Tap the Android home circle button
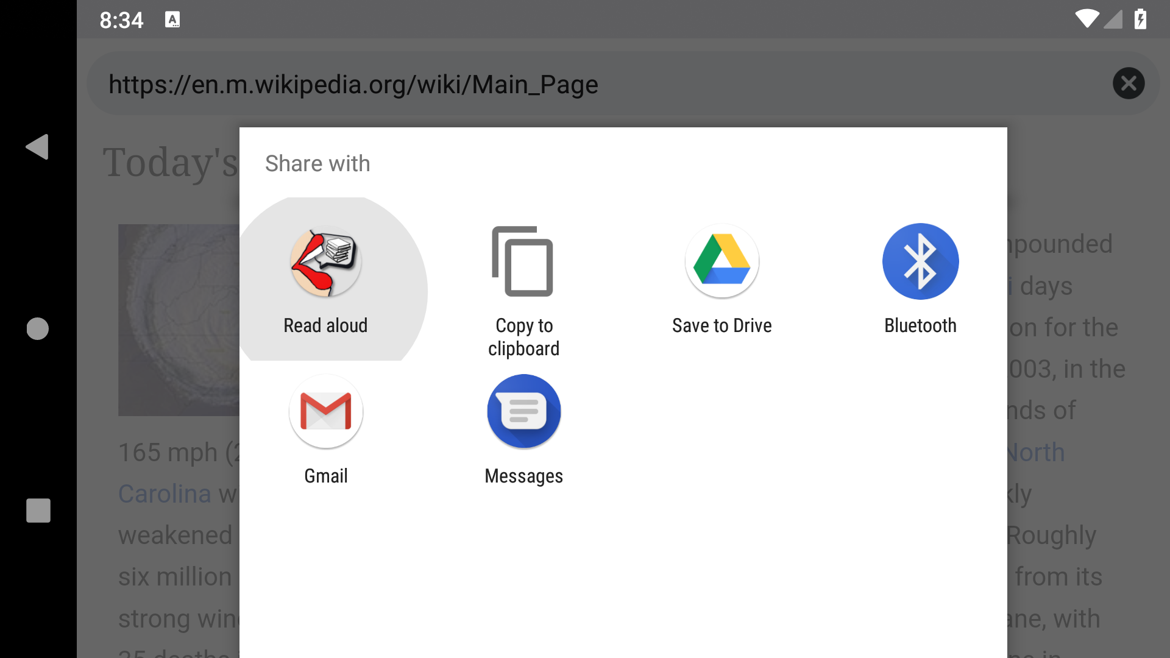 tap(38, 328)
